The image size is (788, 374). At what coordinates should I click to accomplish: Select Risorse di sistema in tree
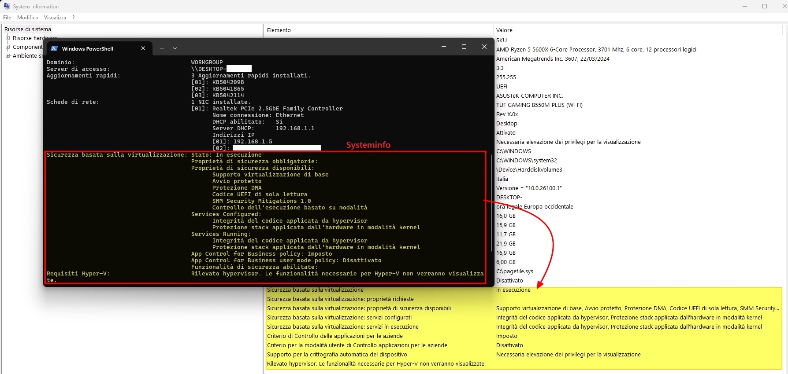(x=28, y=29)
